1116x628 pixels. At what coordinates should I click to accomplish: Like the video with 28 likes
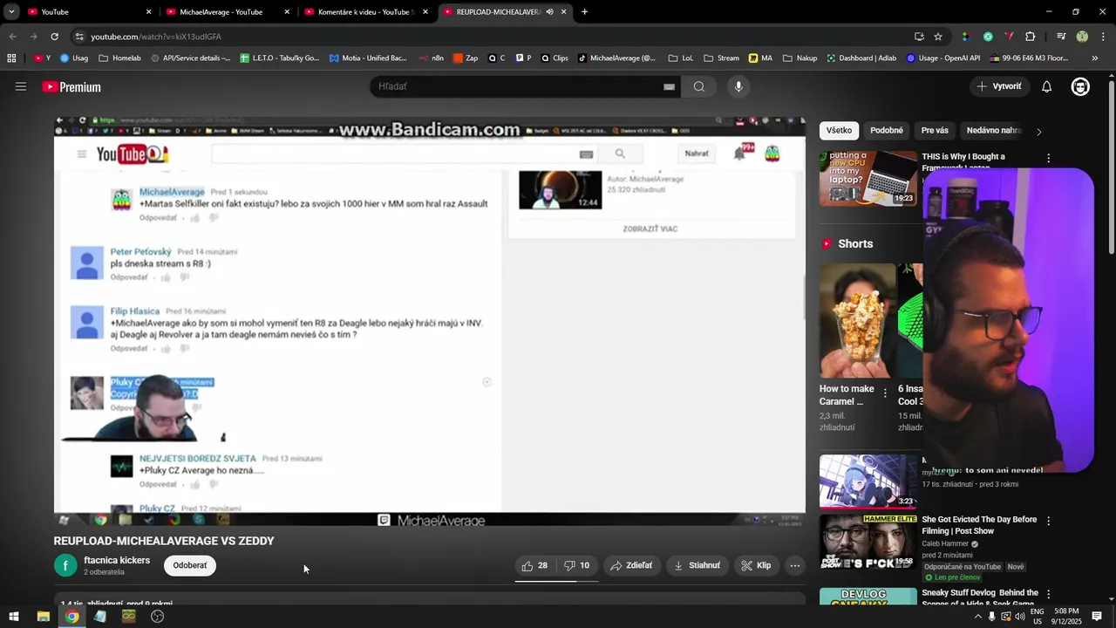[x=534, y=565]
